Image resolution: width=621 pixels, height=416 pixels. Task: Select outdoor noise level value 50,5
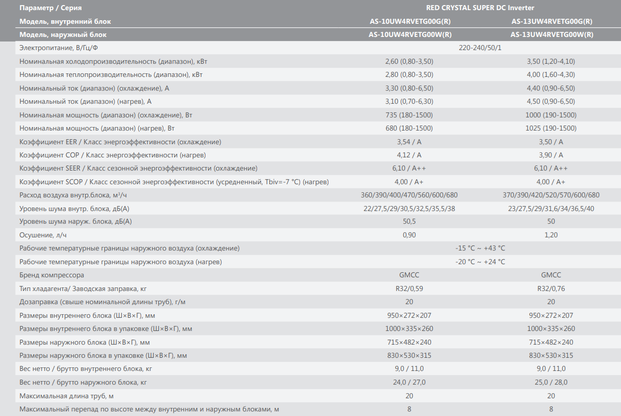click(x=409, y=222)
